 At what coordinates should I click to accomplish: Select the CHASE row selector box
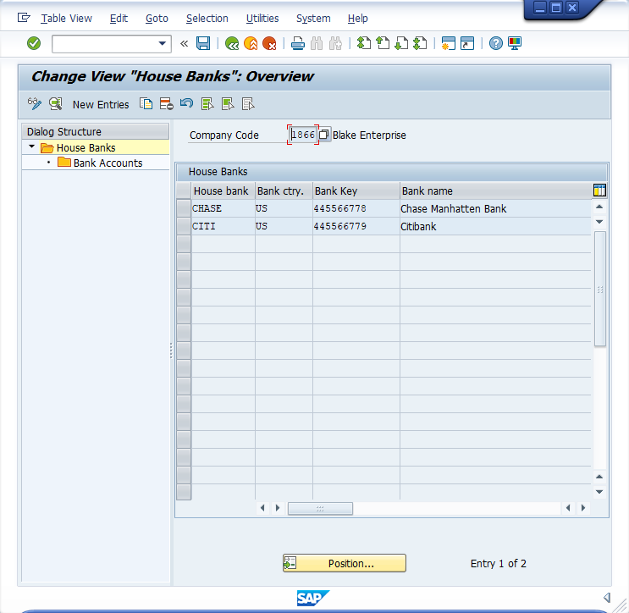pos(183,209)
